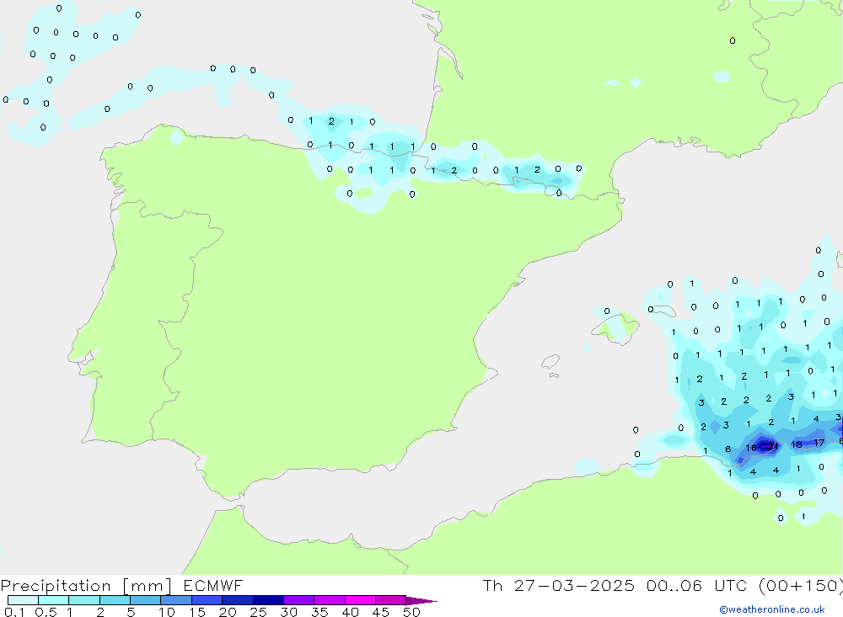This screenshot has width=843, height=617.
Task: Open the weatheronline.co.uk copyright link
Action: (x=772, y=609)
